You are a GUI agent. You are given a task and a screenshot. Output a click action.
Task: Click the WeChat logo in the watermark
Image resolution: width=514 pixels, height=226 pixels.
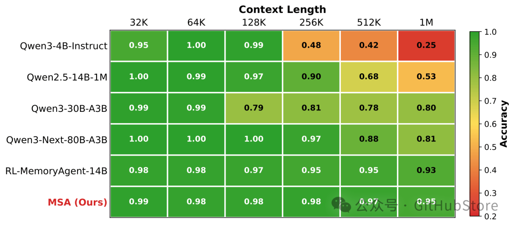(x=342, y=205)
